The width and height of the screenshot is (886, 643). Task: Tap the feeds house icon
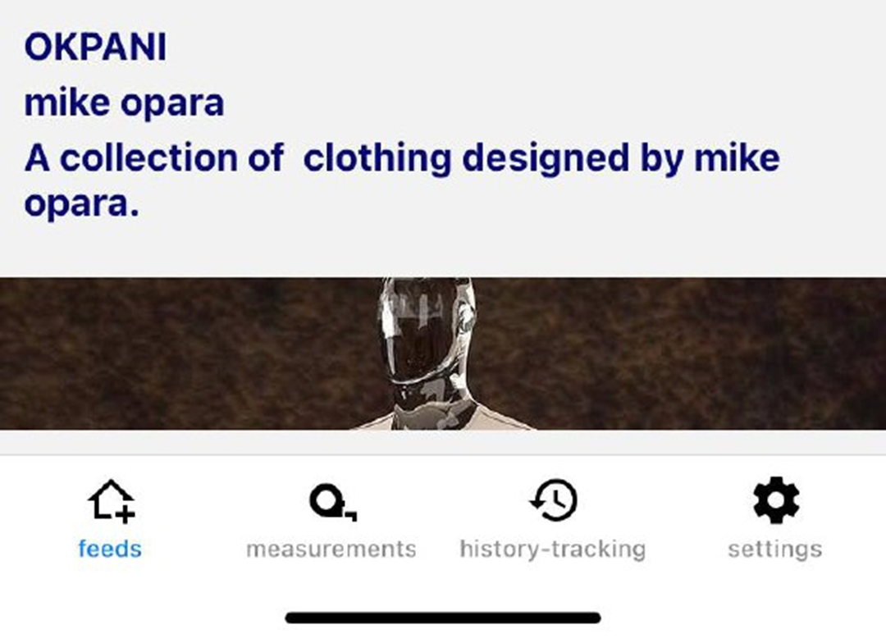click(112, 500)
